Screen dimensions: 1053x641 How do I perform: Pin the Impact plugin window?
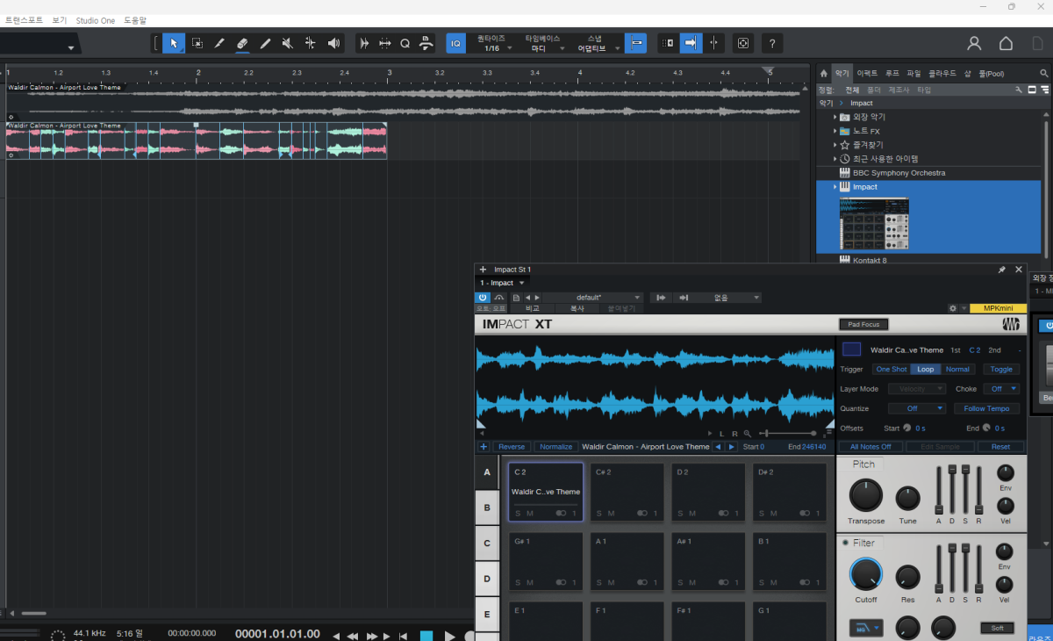(1002, 270)
